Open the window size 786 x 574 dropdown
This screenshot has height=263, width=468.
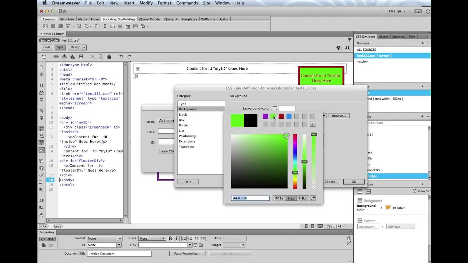pos(335,226)
